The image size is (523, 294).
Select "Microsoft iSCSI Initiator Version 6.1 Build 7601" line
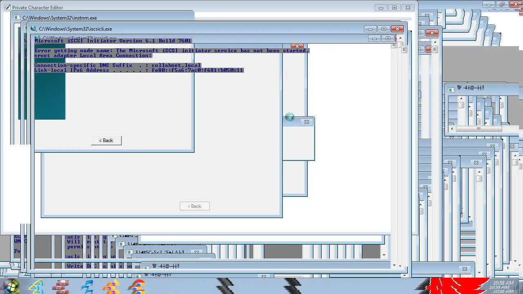pos(113,41)
